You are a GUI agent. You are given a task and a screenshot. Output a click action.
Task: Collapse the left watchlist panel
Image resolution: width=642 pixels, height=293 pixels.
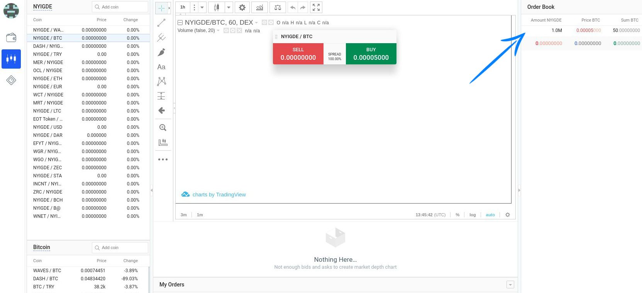click(x=152, y=190)
